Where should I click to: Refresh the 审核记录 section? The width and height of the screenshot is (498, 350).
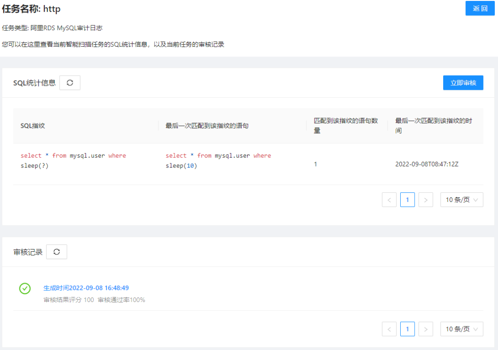(x=57, y=252)
